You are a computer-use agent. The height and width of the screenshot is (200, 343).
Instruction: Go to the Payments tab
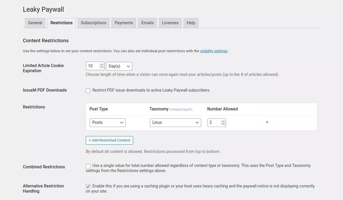pyautogui.click(x=123, y=23)
